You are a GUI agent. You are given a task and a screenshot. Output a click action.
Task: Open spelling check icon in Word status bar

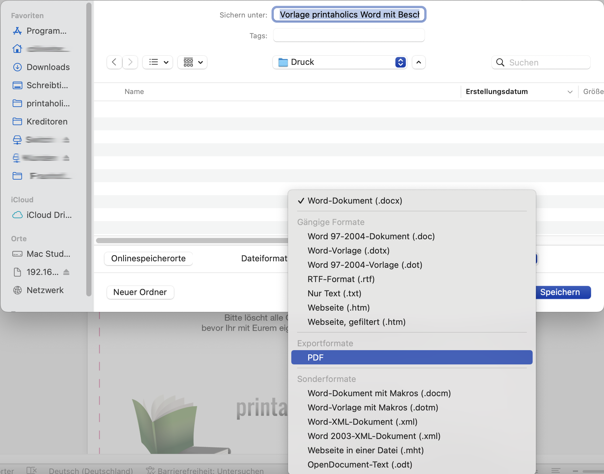31,470
